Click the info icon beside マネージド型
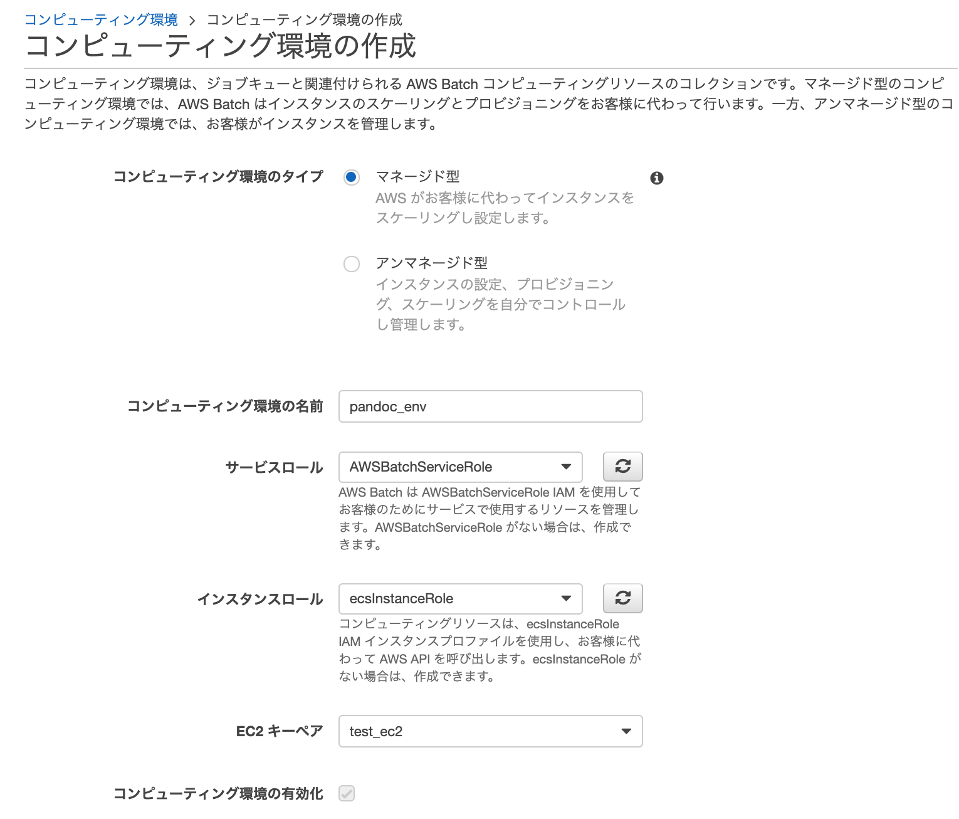Image resolution: width=959 pixels, height=819 pixels. 656,178
